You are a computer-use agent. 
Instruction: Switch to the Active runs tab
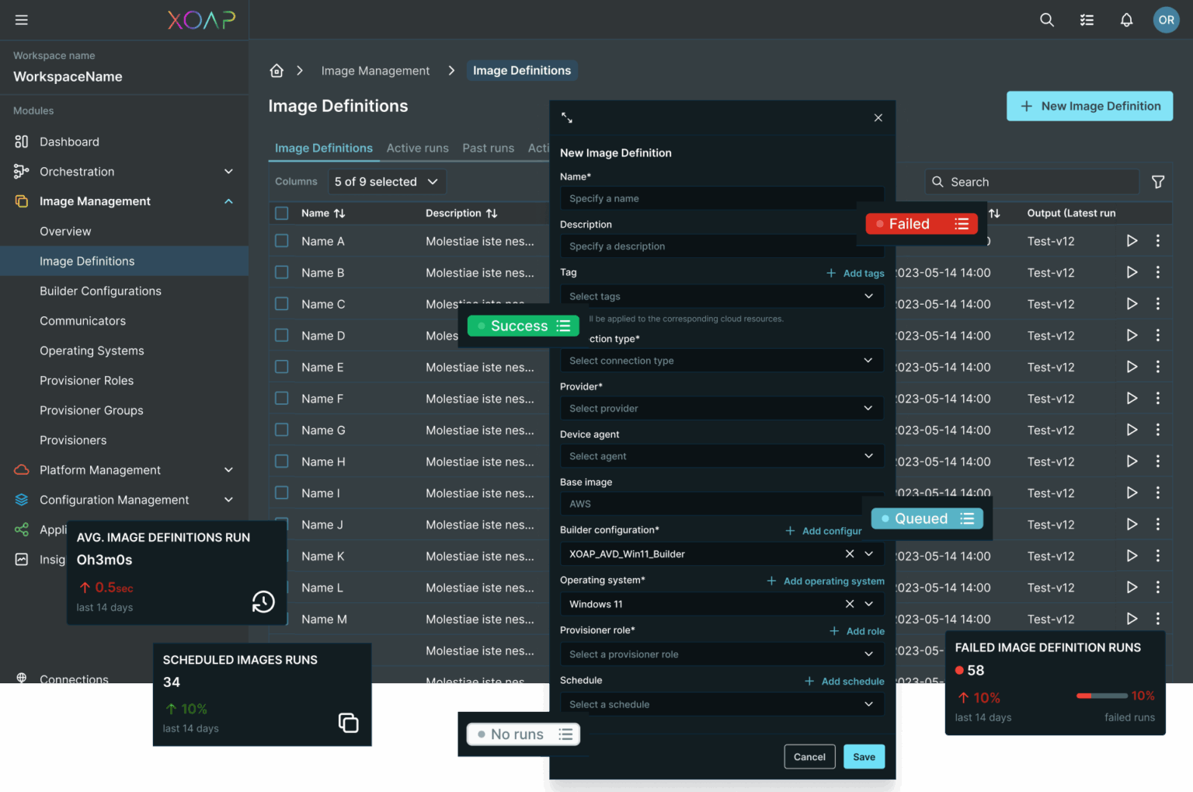(417, 148)
